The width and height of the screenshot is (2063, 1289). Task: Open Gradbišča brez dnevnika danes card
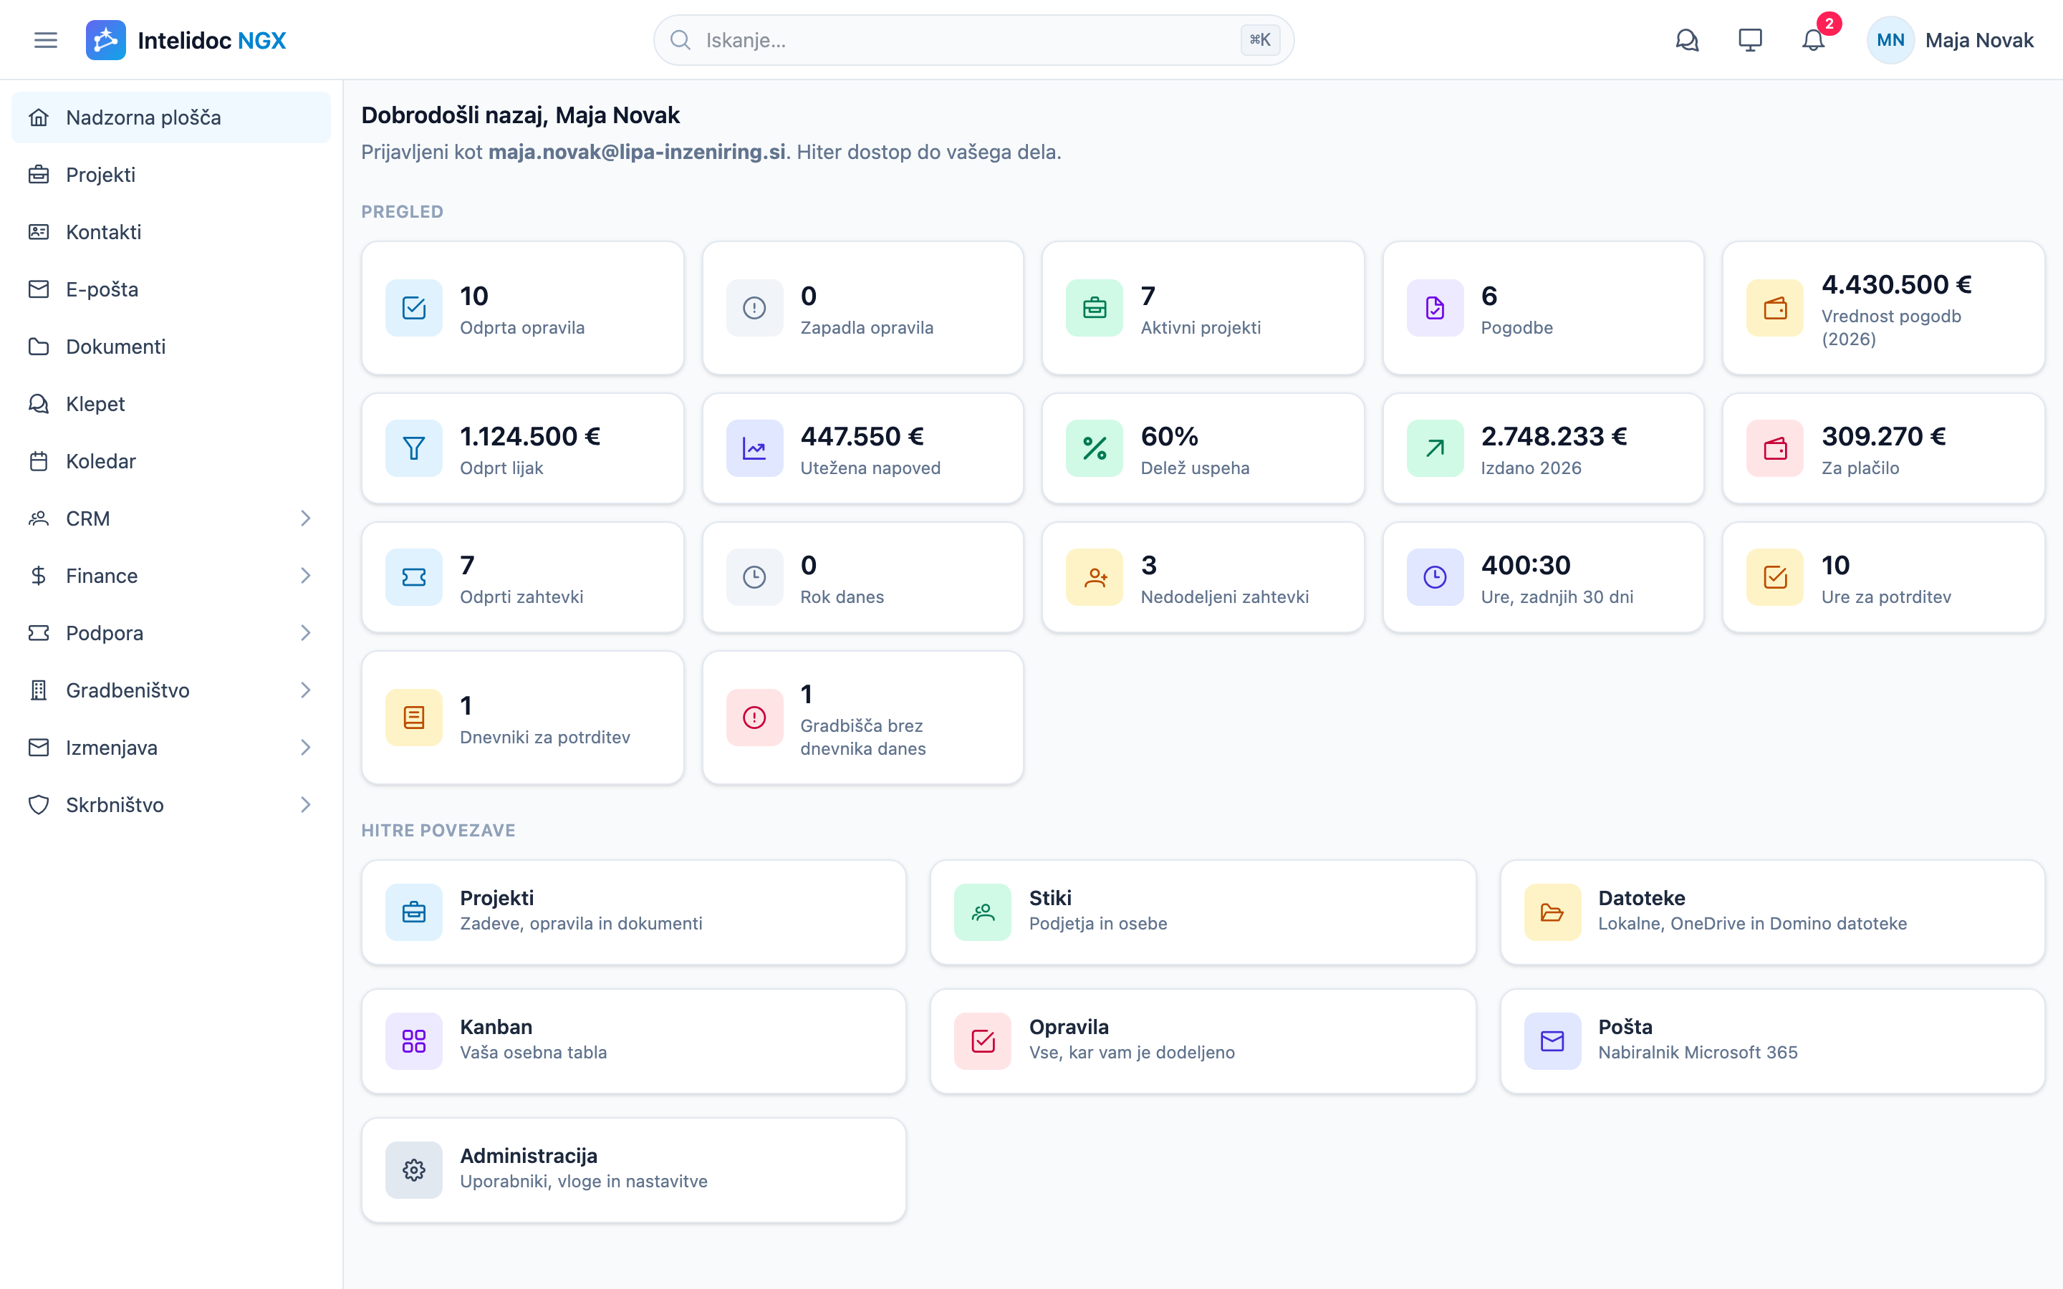(862, 718)
